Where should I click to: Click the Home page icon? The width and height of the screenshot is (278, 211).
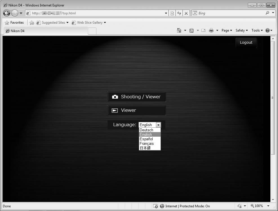(x=179, y=30)
